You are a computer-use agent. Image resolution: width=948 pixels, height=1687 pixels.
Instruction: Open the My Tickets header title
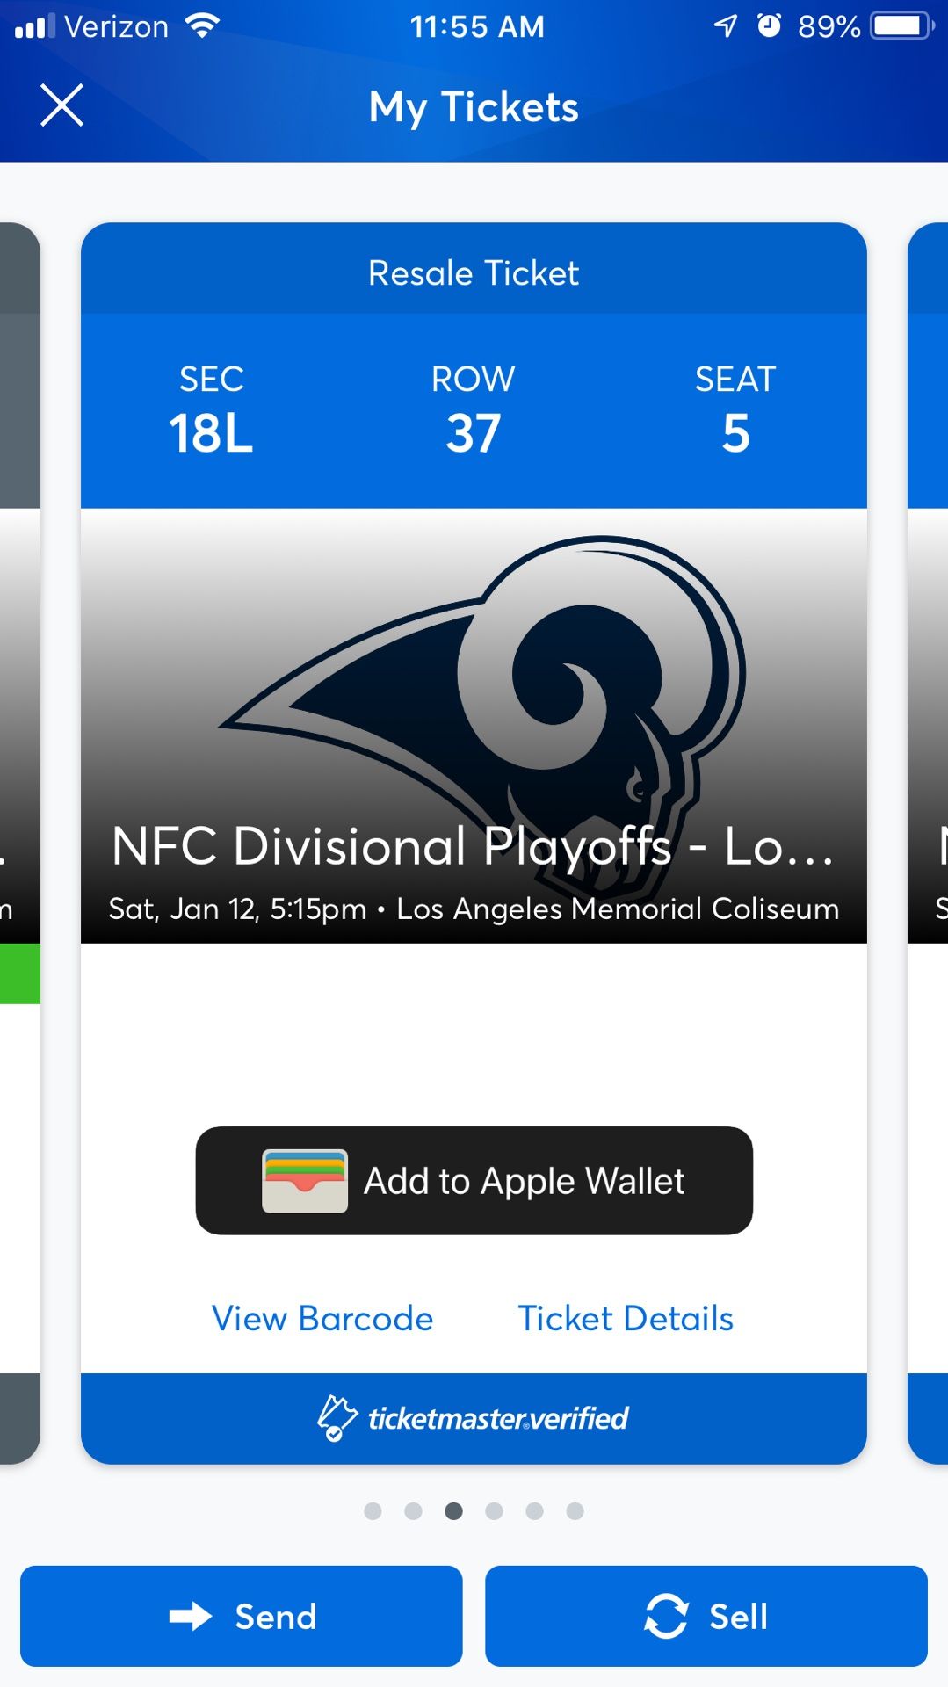tap(474, 105)
